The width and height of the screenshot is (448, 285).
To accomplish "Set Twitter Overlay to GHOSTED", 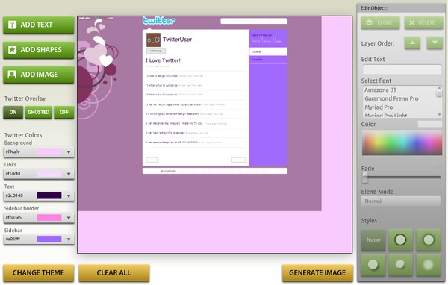I will click(x=39, y=112).
